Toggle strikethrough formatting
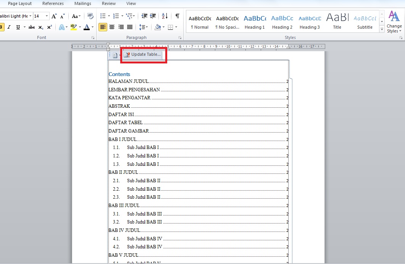405x264 pixels. [x=32, y=27]
